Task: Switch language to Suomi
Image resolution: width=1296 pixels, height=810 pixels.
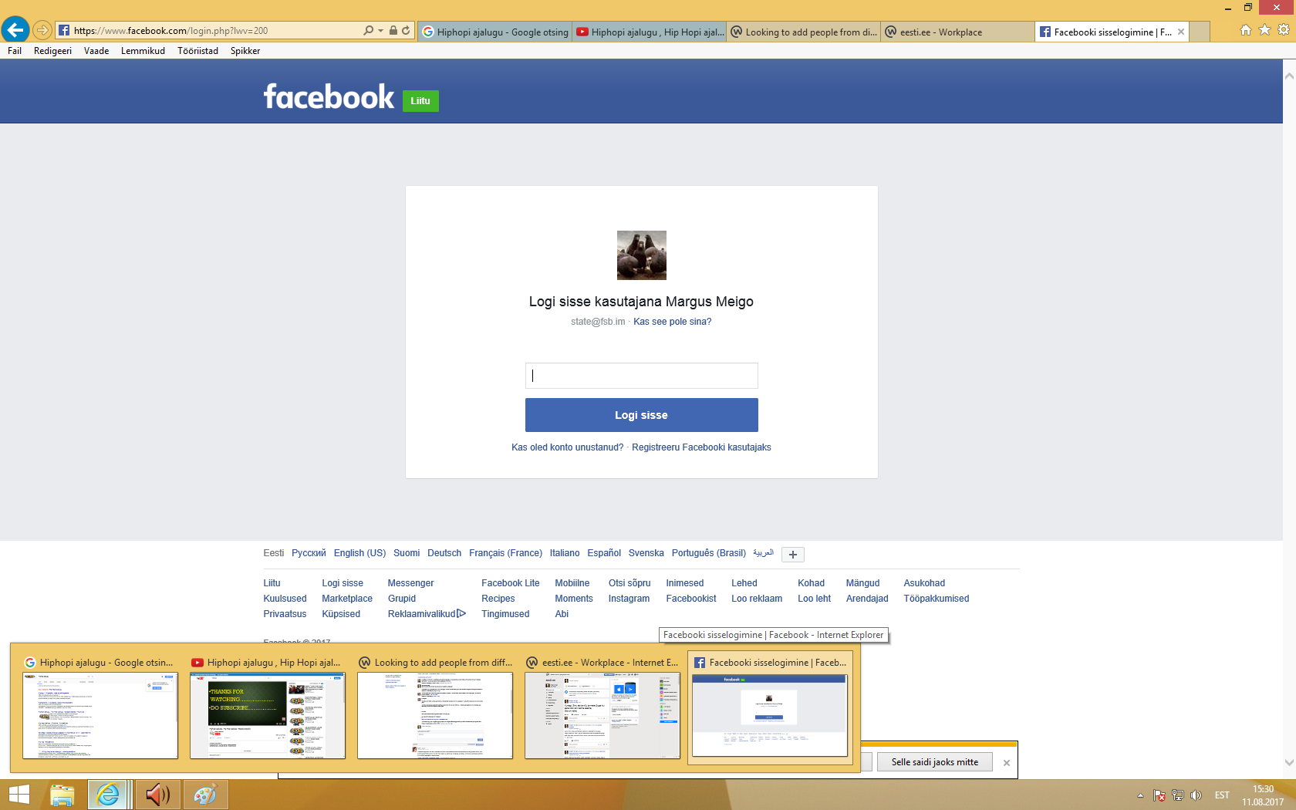Action: tap(407, 553)
